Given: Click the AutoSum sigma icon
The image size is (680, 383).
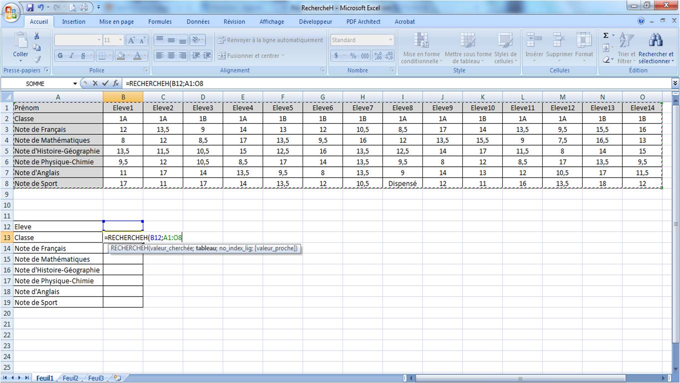Looking at the screenshot, I should pyautogui.click(x=606, y=36).
